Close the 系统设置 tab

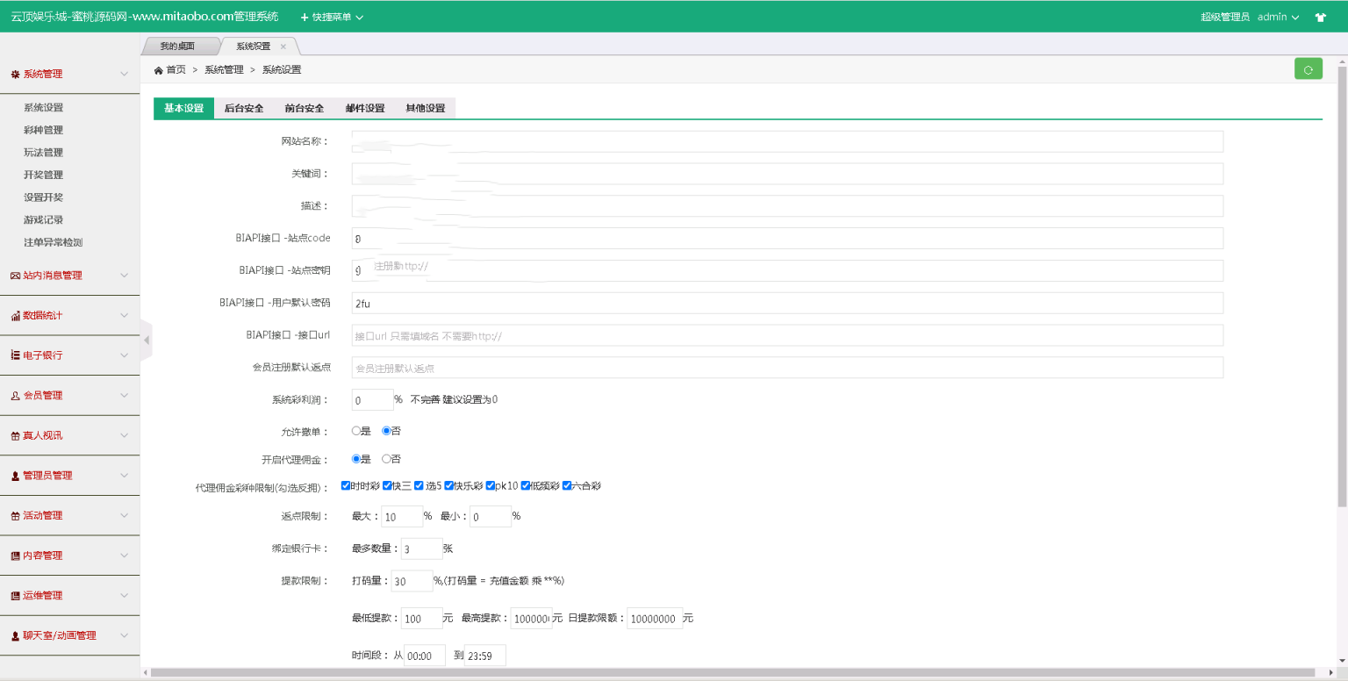tap(283, 47)
